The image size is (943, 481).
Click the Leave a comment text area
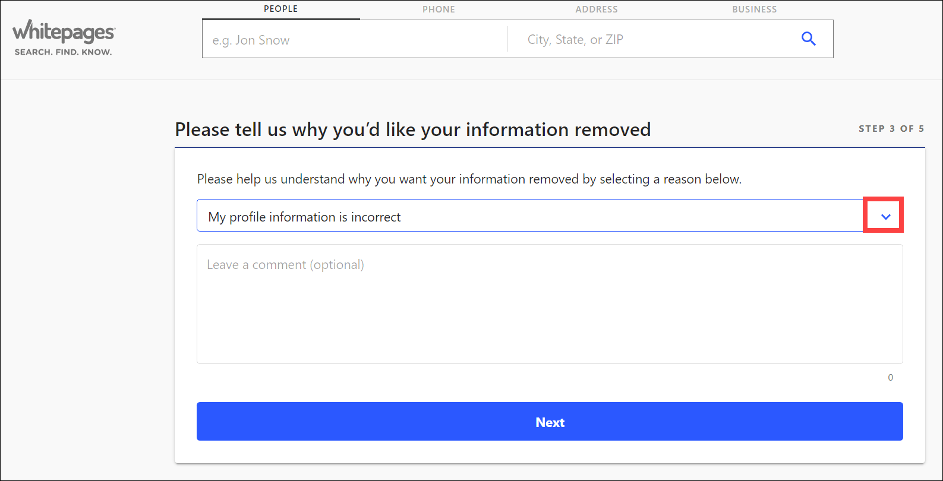[x=550, y=304]
